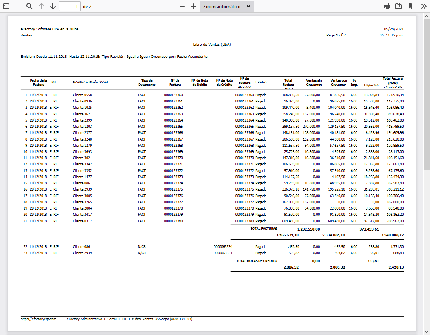Viewport: 430px width, 335px height.
Task: Open the find in document search
Action: (30, 6)
